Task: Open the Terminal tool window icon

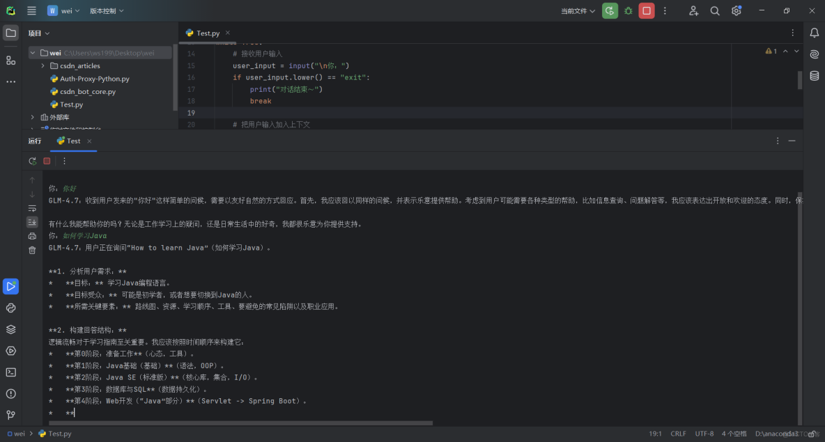Action: point(10,372)
